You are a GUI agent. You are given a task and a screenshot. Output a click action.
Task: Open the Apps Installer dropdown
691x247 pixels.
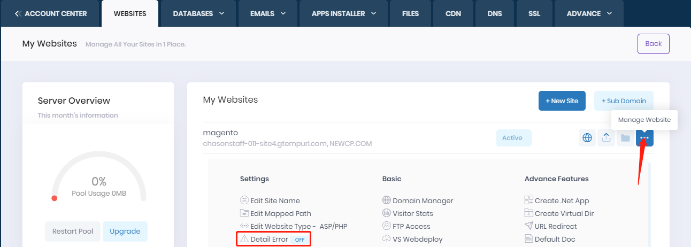[344, 13]
